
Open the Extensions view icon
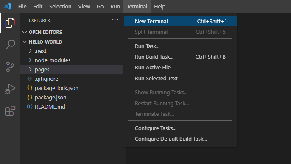click(10, 111)
